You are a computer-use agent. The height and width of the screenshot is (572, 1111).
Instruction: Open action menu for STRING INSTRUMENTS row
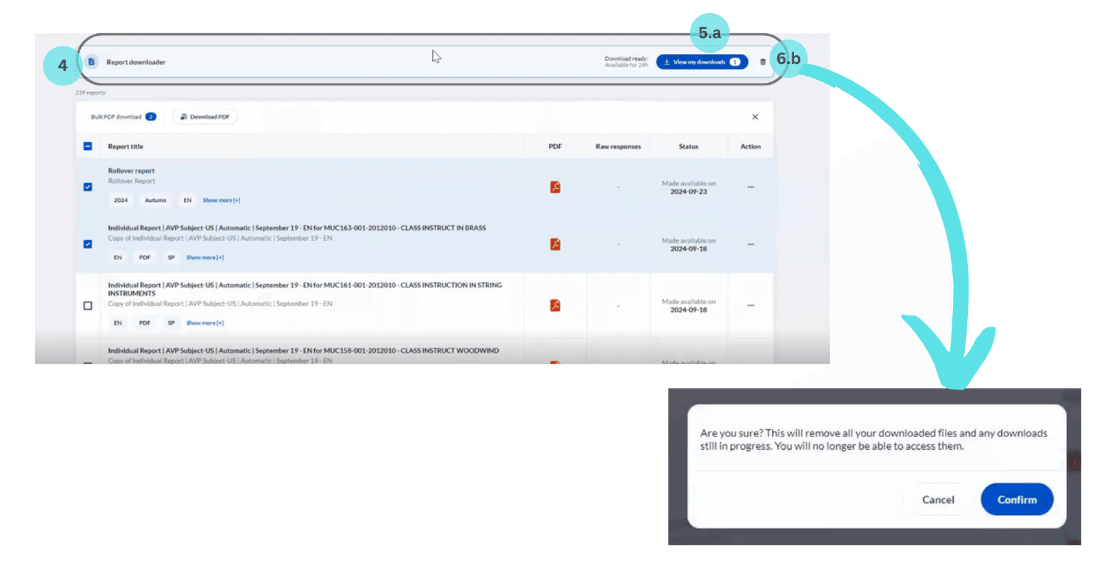pos(750,305)
